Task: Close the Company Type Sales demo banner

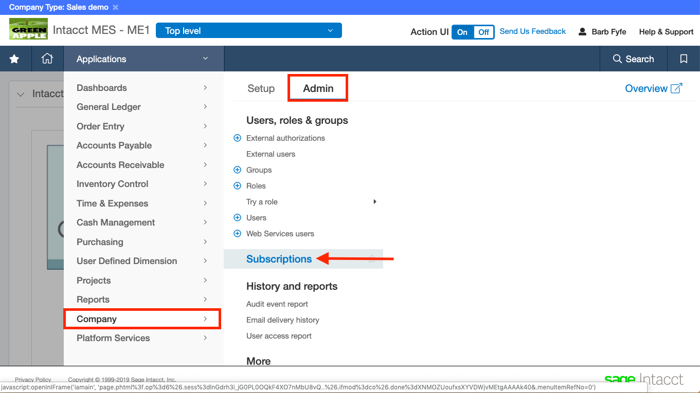Action: [x=115, y=7]
